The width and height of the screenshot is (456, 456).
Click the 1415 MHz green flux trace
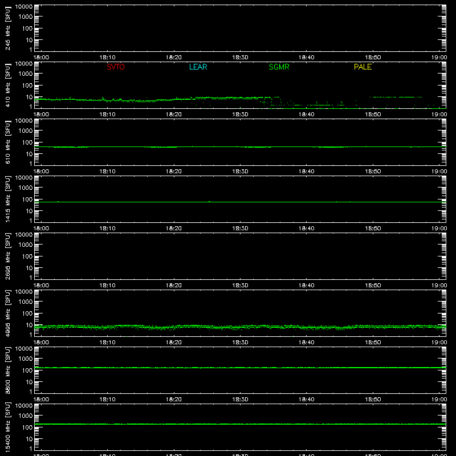[240, 202]
